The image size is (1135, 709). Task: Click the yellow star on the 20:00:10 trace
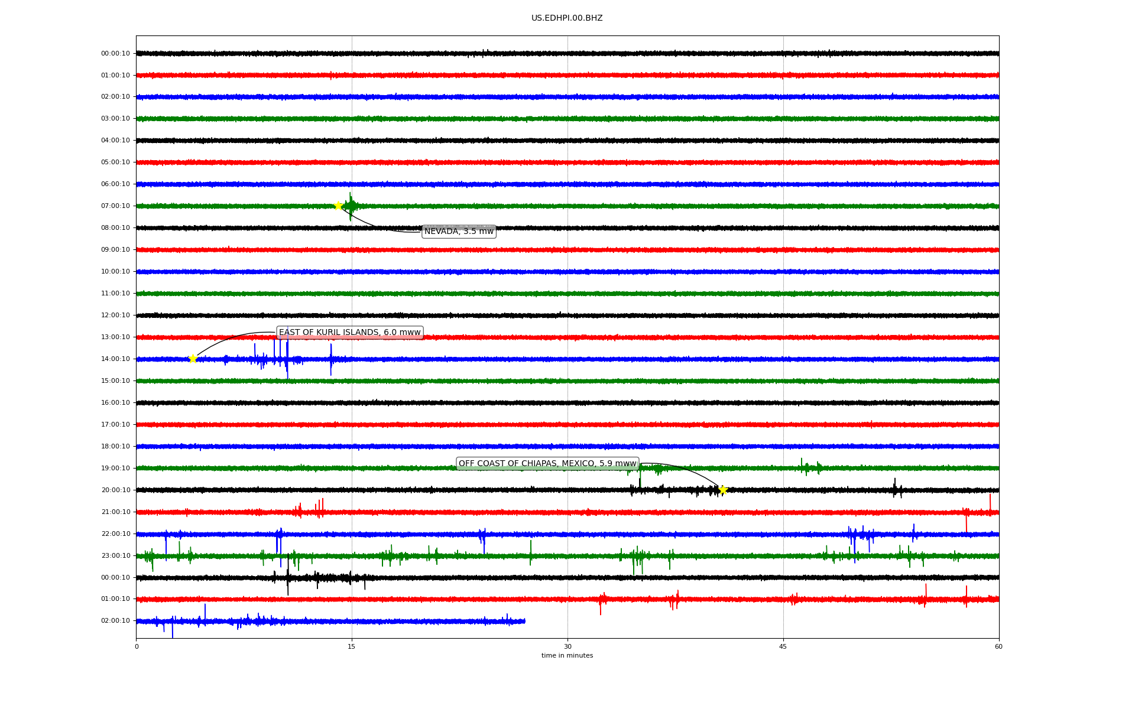pyautogui.click(x=722, y=490)
